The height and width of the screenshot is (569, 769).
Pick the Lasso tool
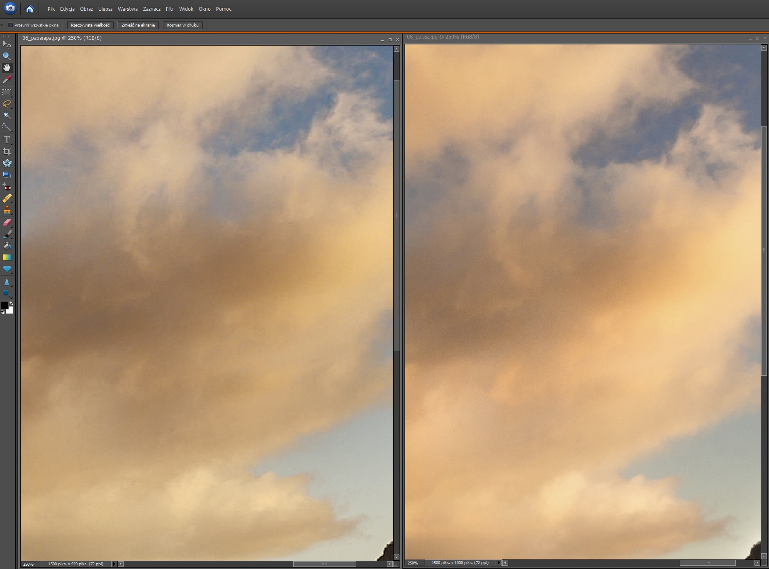7,104
